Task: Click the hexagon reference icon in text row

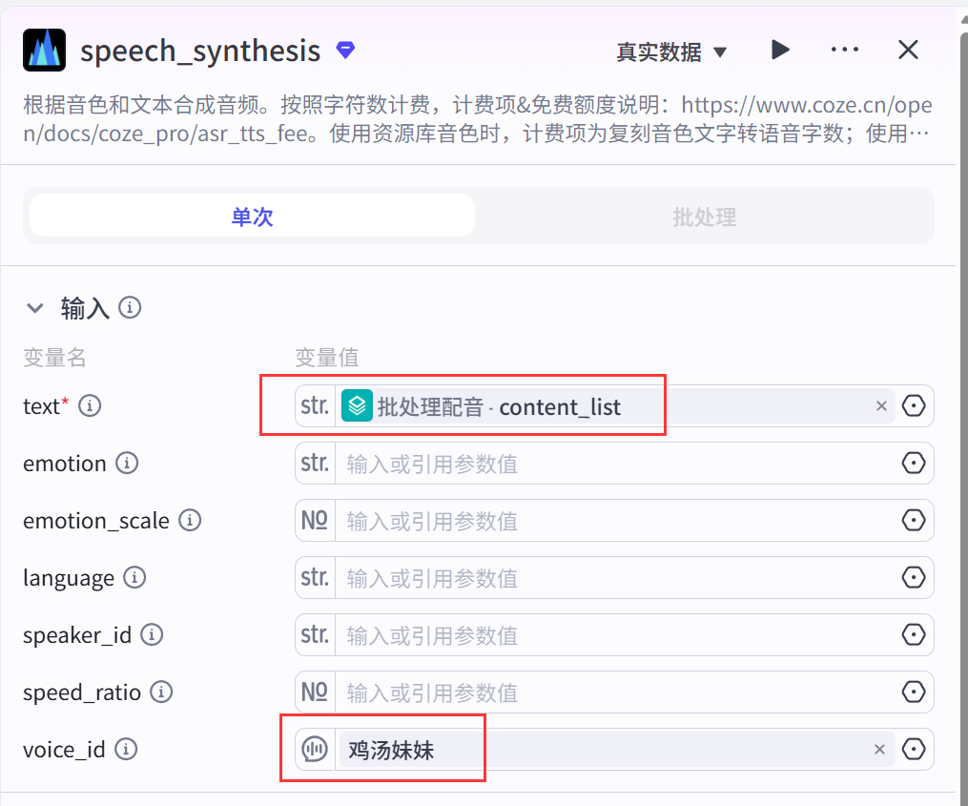Action: 913,406
